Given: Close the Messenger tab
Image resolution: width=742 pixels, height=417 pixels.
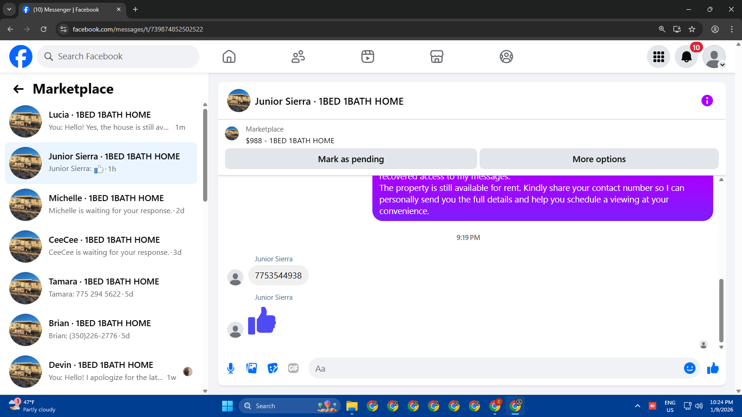Looking at the screenshot, I should click(119, 9).
